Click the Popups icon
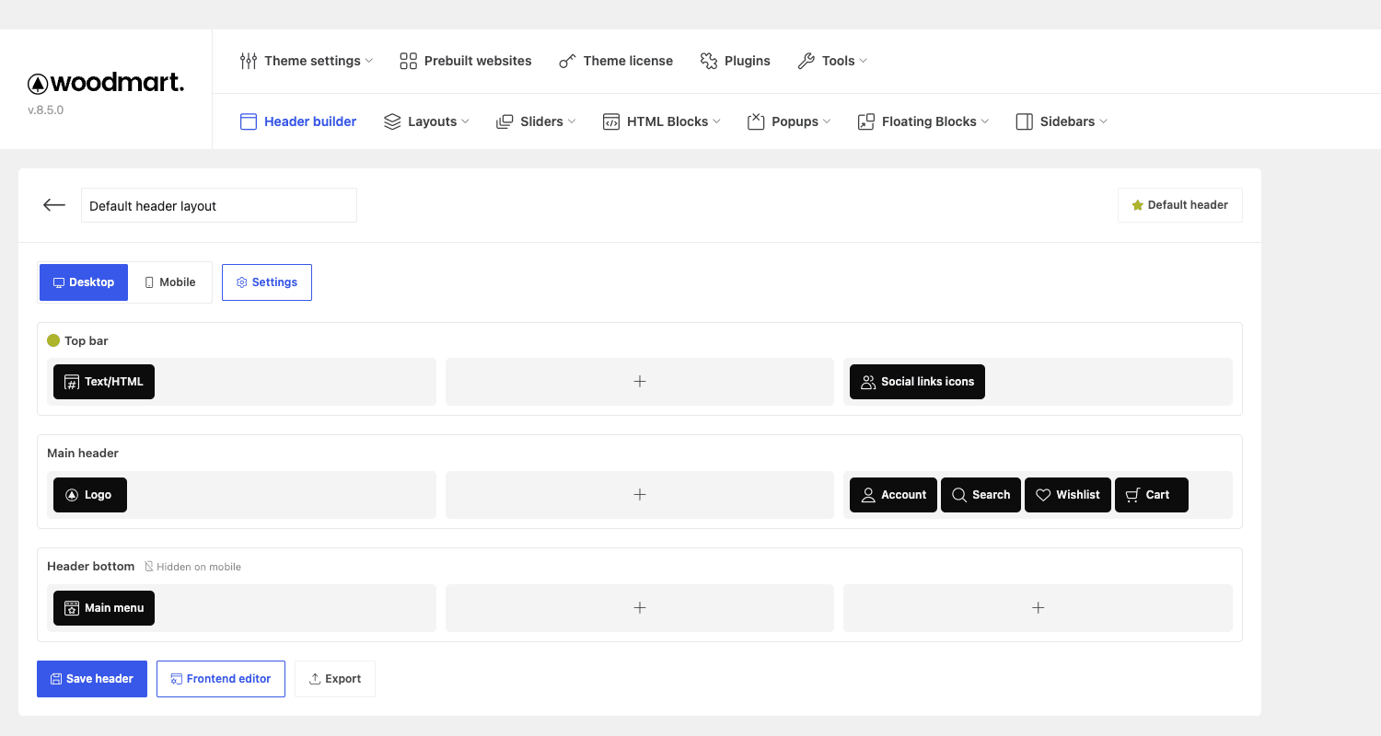The image size is (1381, 736). point(756,121)
